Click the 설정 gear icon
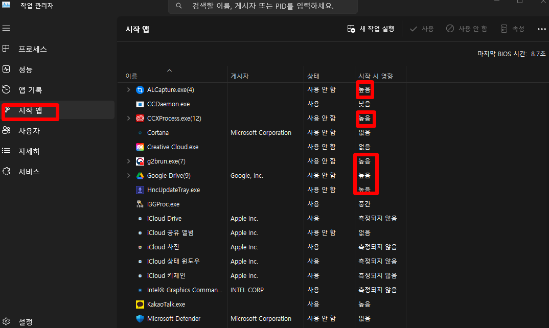 6,321
